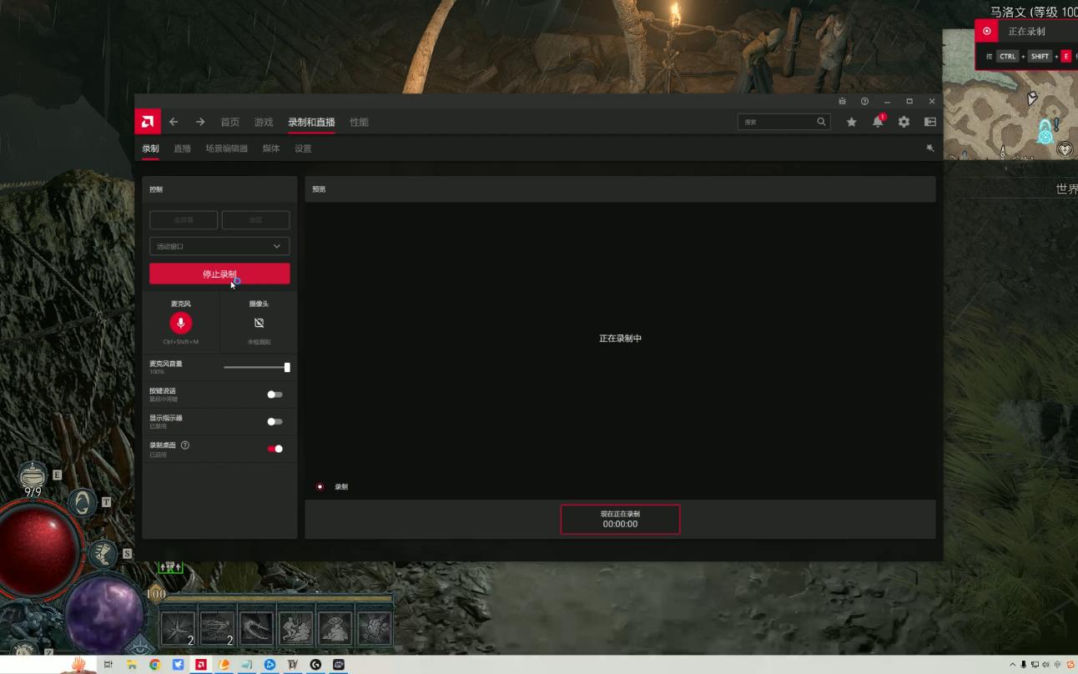Mute the microphone with red mic icon
Screen dimensions: 1078x674
180,323
